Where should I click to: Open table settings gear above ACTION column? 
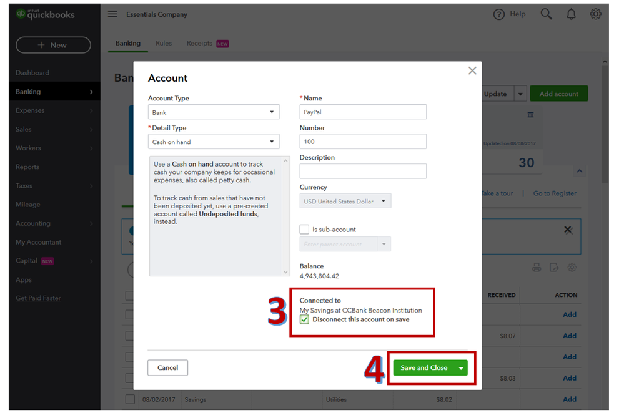(x=572, y=268)
